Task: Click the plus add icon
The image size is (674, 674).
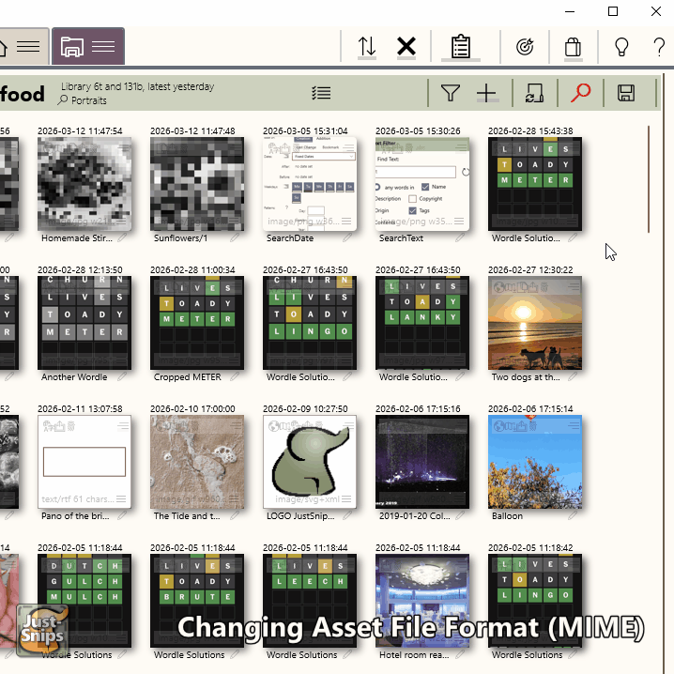Action: (x=486, y=93)
